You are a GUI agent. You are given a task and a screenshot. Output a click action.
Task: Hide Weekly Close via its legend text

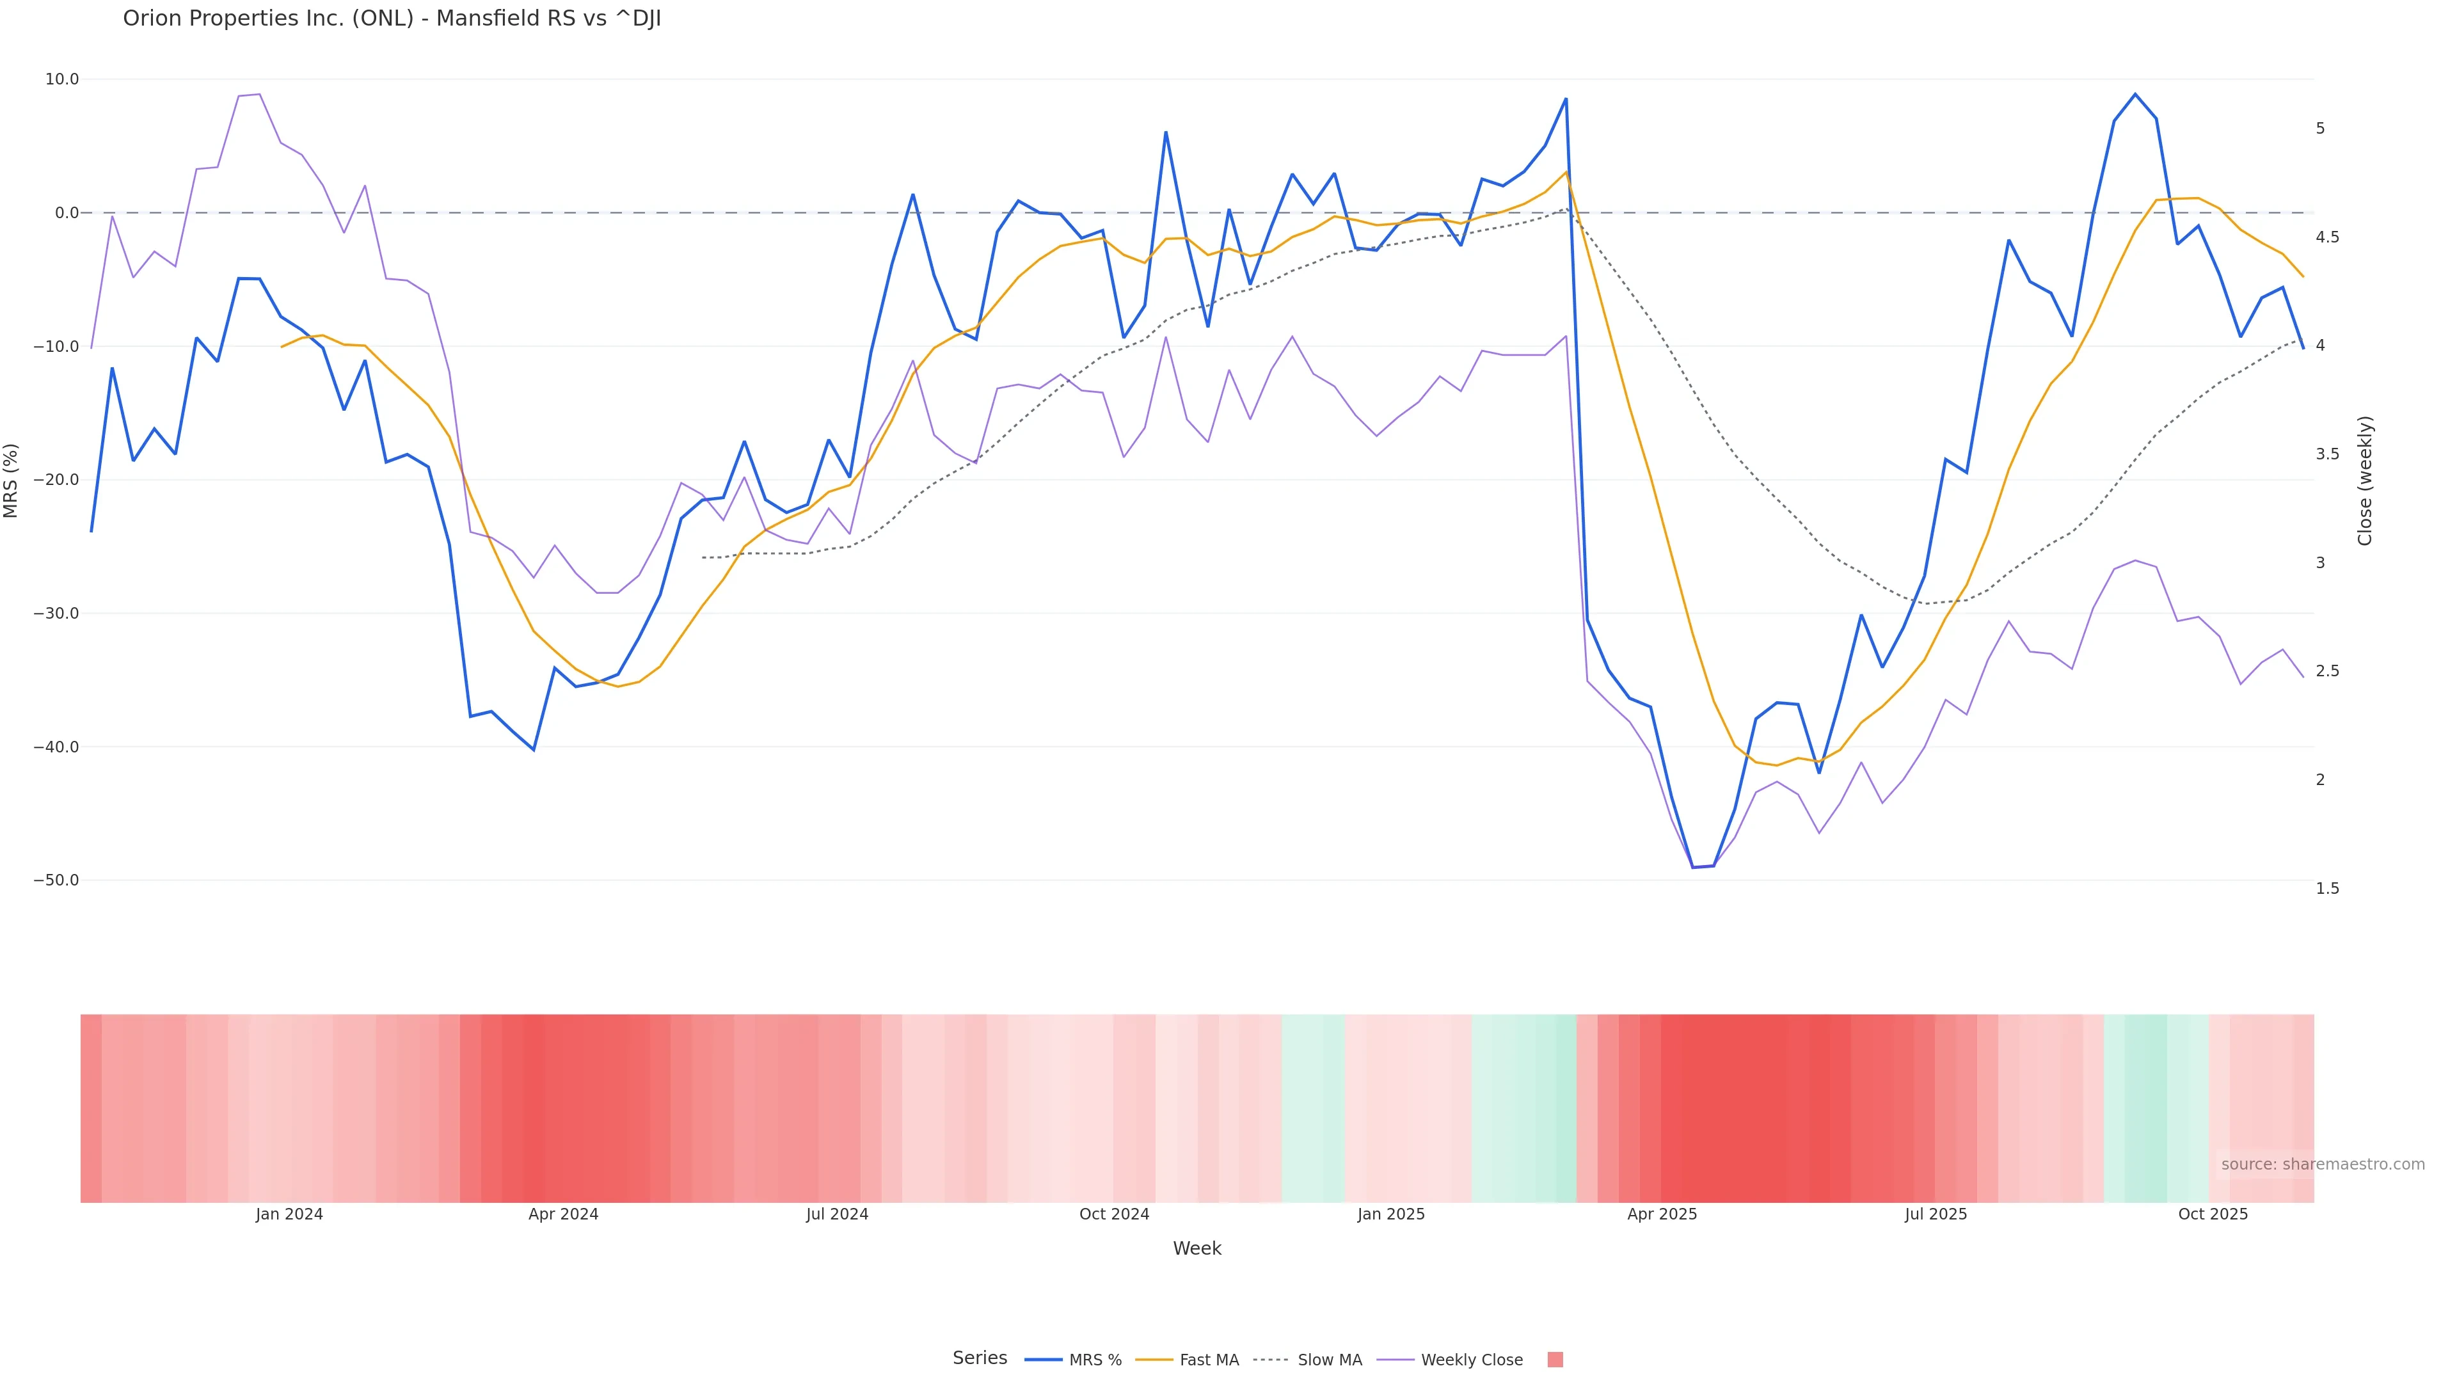click(1471, 1360)
